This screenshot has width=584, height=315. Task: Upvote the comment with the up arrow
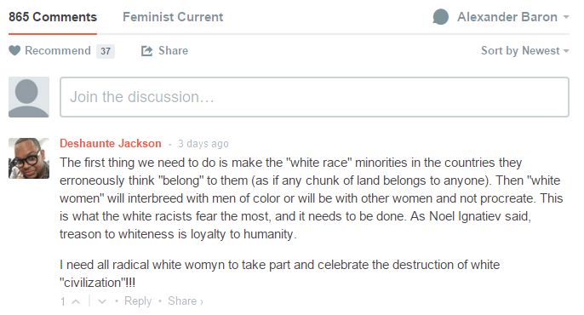point(76,301)
